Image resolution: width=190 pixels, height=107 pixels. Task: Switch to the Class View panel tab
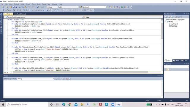[185, 61]
